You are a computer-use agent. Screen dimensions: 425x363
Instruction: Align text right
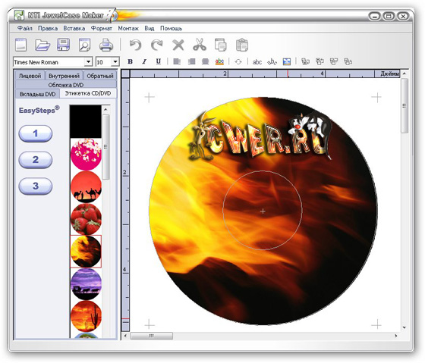191,61
